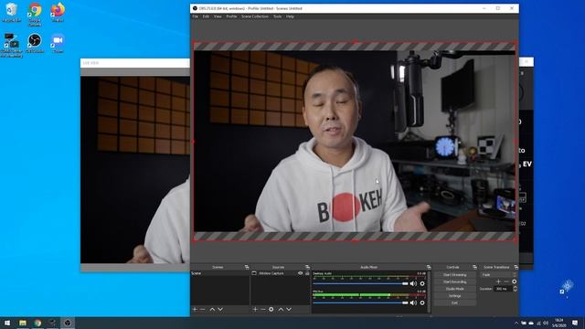Open the Profile menu

click(x=231, y=16)
